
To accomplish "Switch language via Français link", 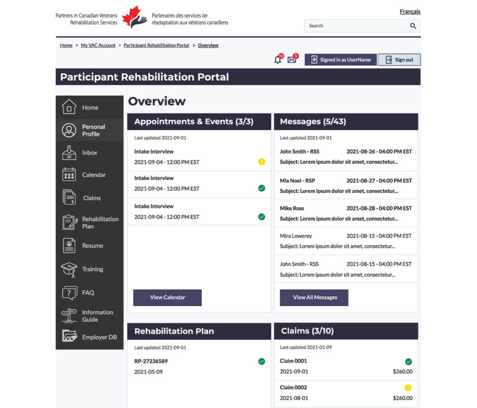I will 409,12.
